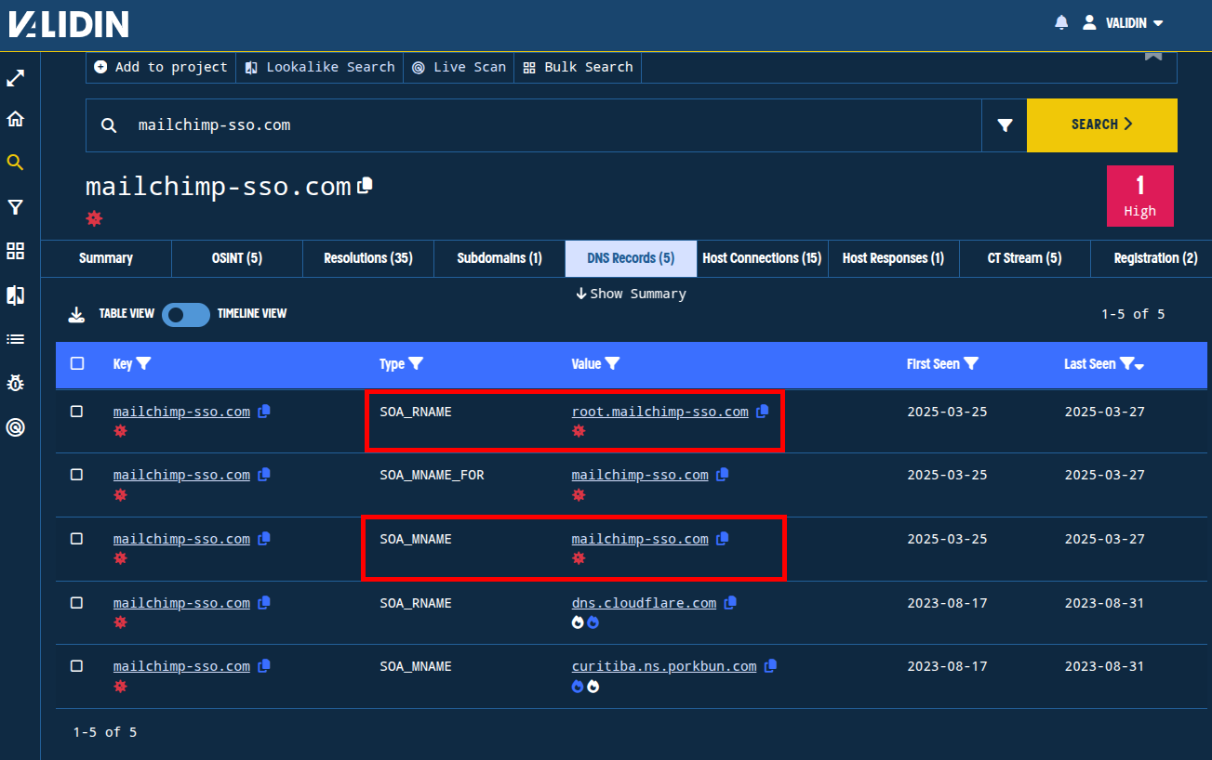This screenshot has height=760, width=1212.
Task: Filter the Key column
Action: tap(144, 364)
